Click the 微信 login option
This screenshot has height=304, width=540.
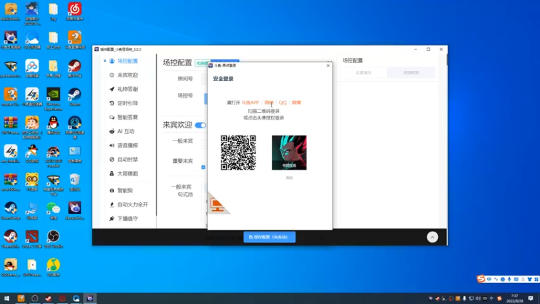(269, 103)
